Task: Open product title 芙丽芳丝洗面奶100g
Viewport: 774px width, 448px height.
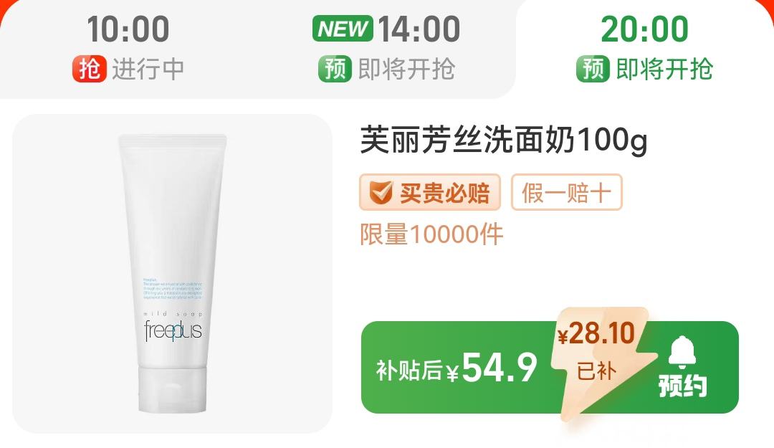Action: tap(504, 140)
